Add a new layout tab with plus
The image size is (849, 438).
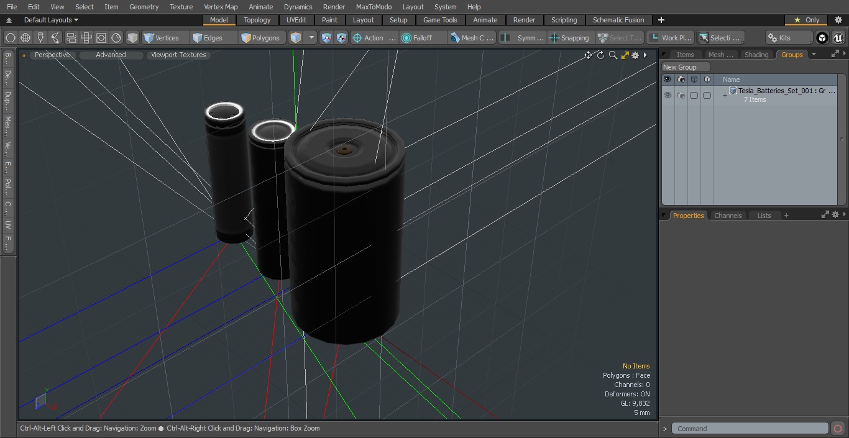coord(661,20)
